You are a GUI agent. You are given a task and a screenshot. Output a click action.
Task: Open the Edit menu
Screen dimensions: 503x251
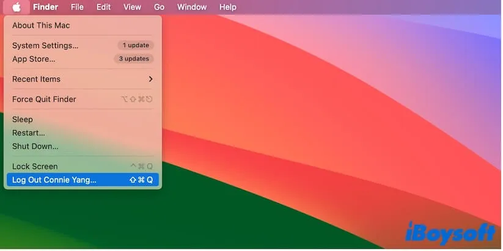click(103, 7)
